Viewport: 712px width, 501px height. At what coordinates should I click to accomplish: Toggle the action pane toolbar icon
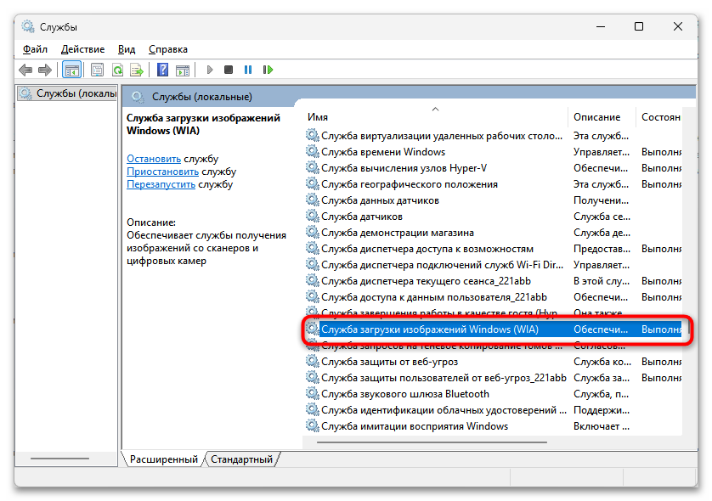click(x=183, y=70)
